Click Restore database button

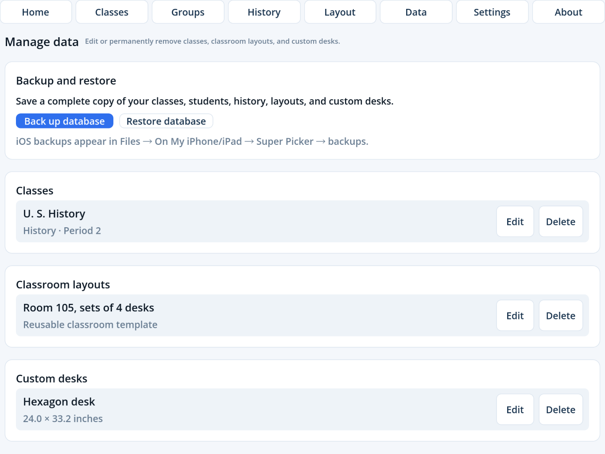tap(166, 121)
